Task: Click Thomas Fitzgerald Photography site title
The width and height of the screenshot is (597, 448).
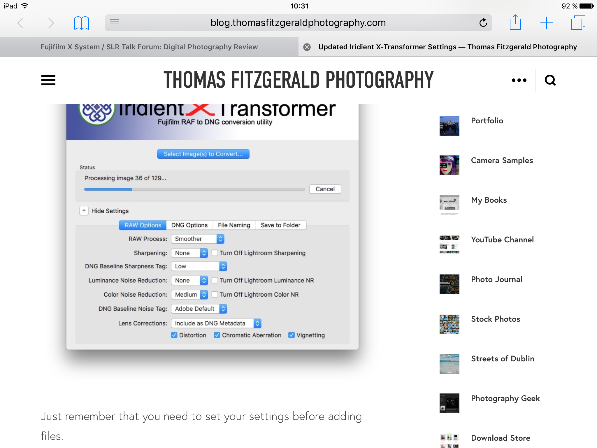Action: click(x=298, y=80)
